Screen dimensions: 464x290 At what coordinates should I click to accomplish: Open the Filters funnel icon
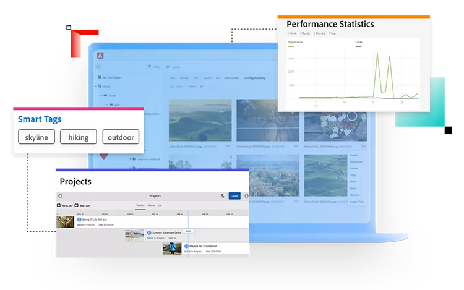click(x=148, y=67)
